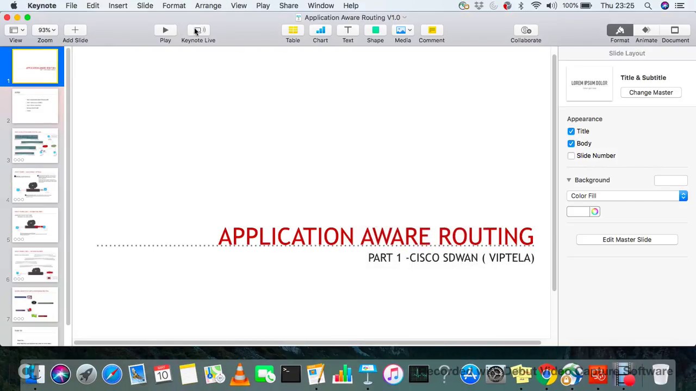The image size is (696, 391).
Task: Open the View options menu
Action: (16, 30)
